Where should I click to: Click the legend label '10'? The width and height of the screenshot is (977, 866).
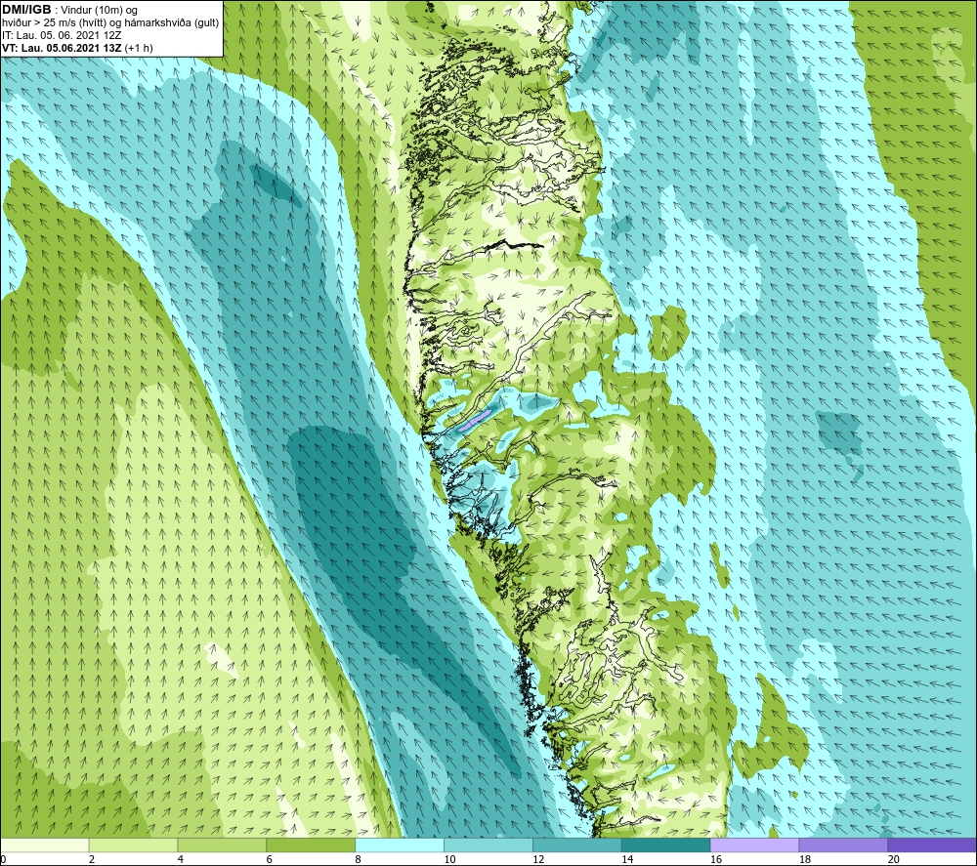tap(449, 860)
